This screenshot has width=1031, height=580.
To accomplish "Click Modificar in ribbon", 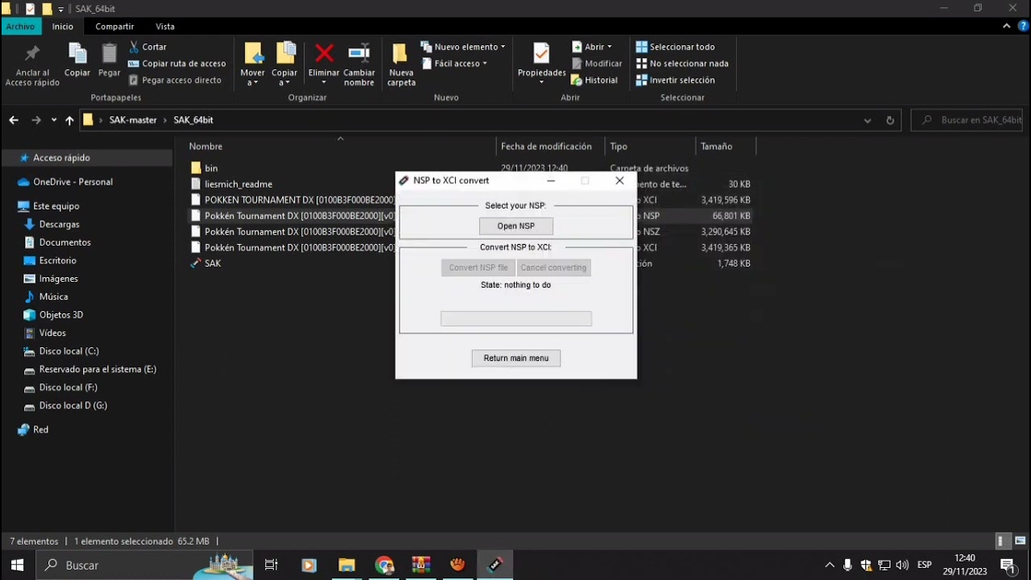I will click(x=597, y=64).
